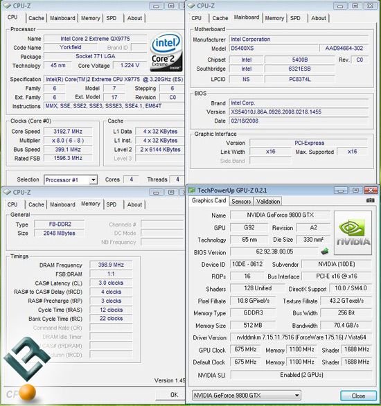
Task: Click the DRAM Frequency value 398.9 MHz
Action: click(x=111, y=265)
